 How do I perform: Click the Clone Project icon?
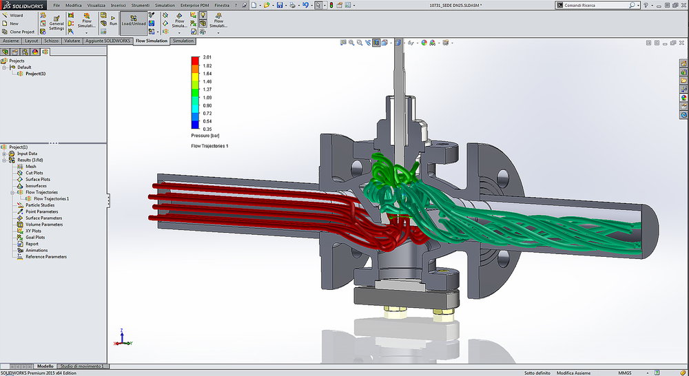(5, 32)
